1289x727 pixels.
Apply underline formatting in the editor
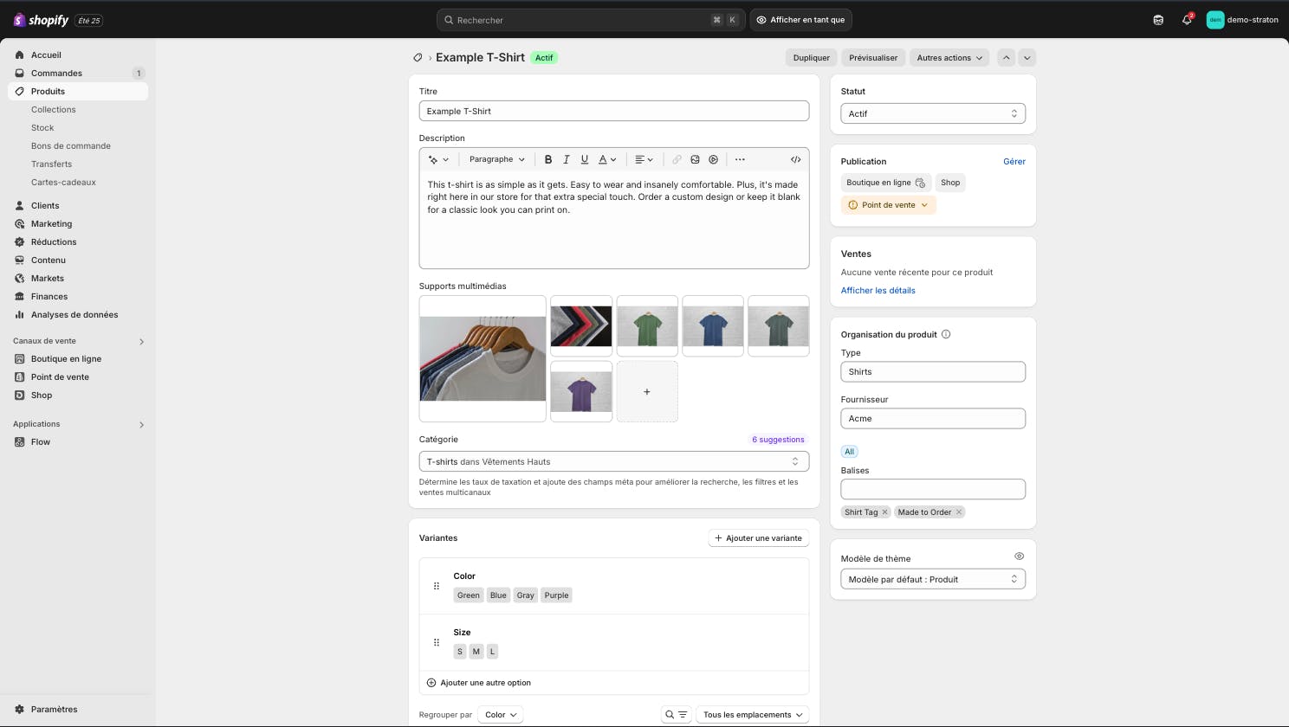(584, 159)
